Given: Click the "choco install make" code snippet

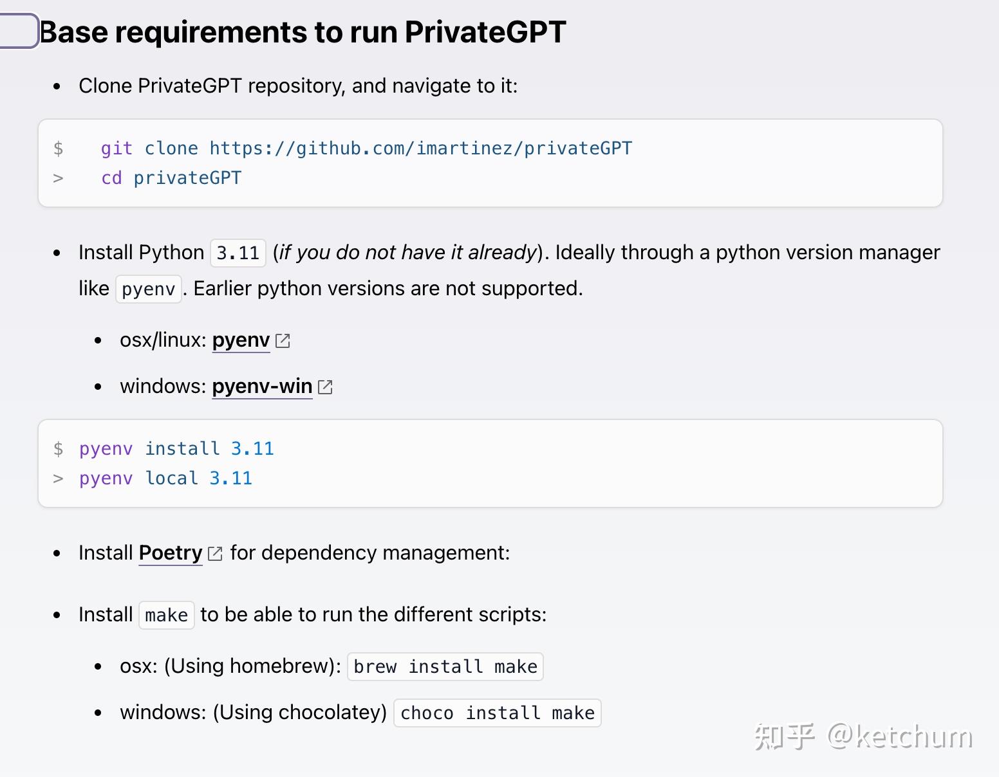Looking at the screenshot, I should tap(497, 713).
